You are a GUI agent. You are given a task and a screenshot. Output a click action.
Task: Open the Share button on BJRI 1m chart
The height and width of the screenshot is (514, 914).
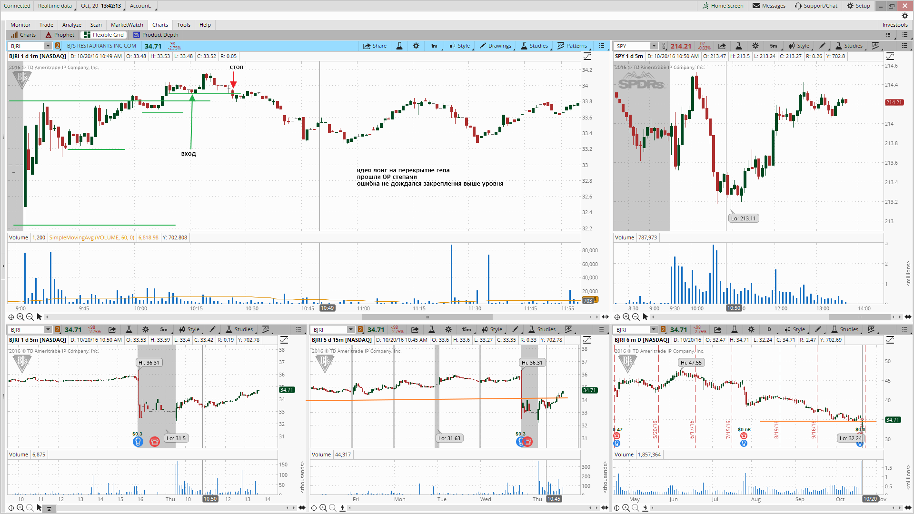[375, 46]
